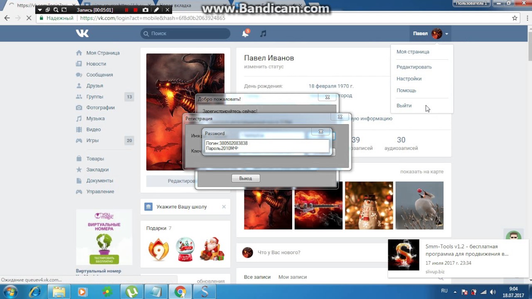Open Фотографии in left sidebar
Image resolution: width=532 pixels, height=299 pixels.
click(100, 108)
